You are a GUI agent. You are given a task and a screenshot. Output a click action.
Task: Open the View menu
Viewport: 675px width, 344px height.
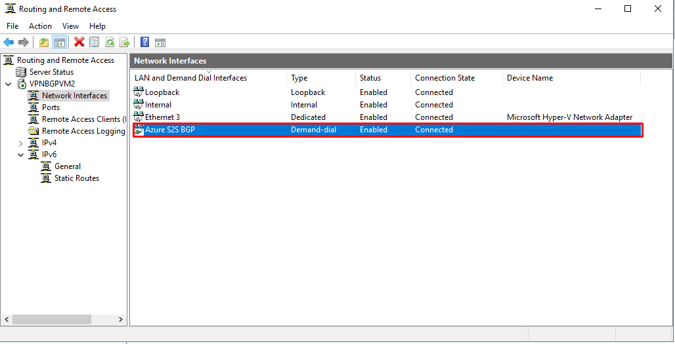tap(70, 26)
